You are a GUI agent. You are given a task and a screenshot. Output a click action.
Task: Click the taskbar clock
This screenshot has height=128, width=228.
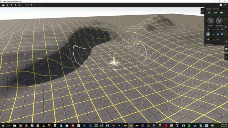(x=224, y=126)
